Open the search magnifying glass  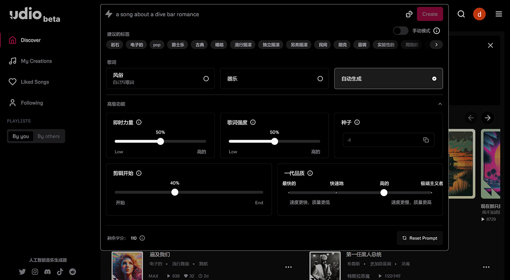(x=461, y=13)
